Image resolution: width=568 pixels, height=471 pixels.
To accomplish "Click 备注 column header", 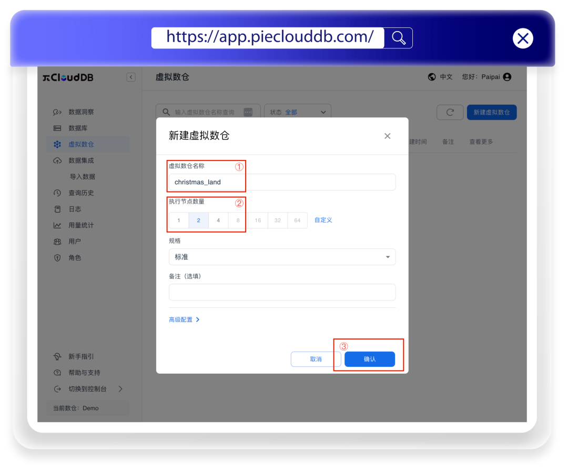I will click(448, 142).
